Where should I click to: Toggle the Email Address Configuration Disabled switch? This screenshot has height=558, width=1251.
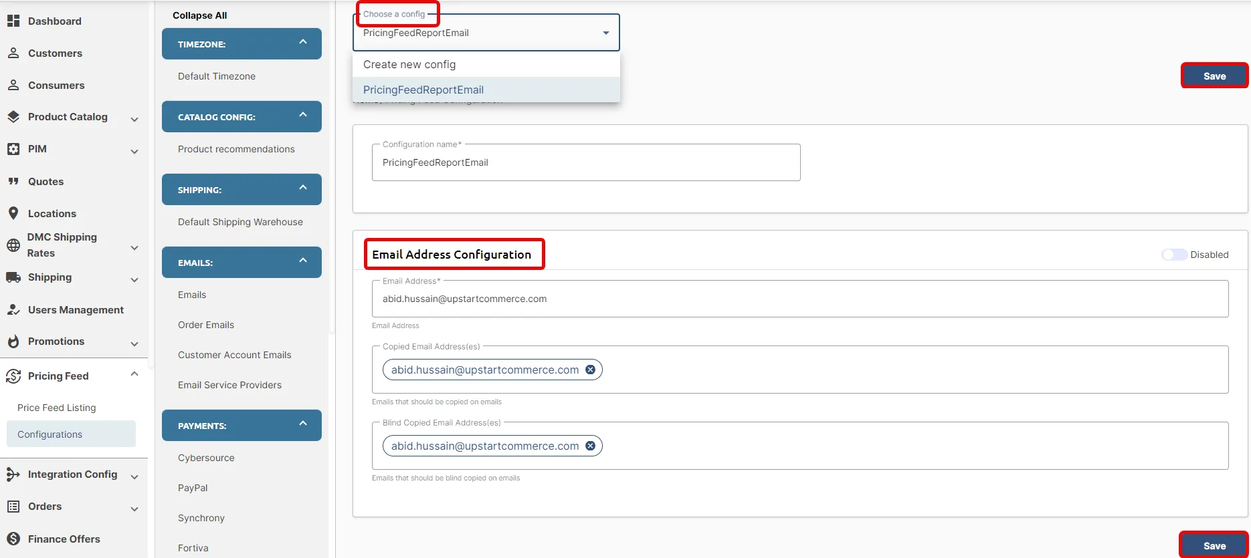click(1174, 255)
